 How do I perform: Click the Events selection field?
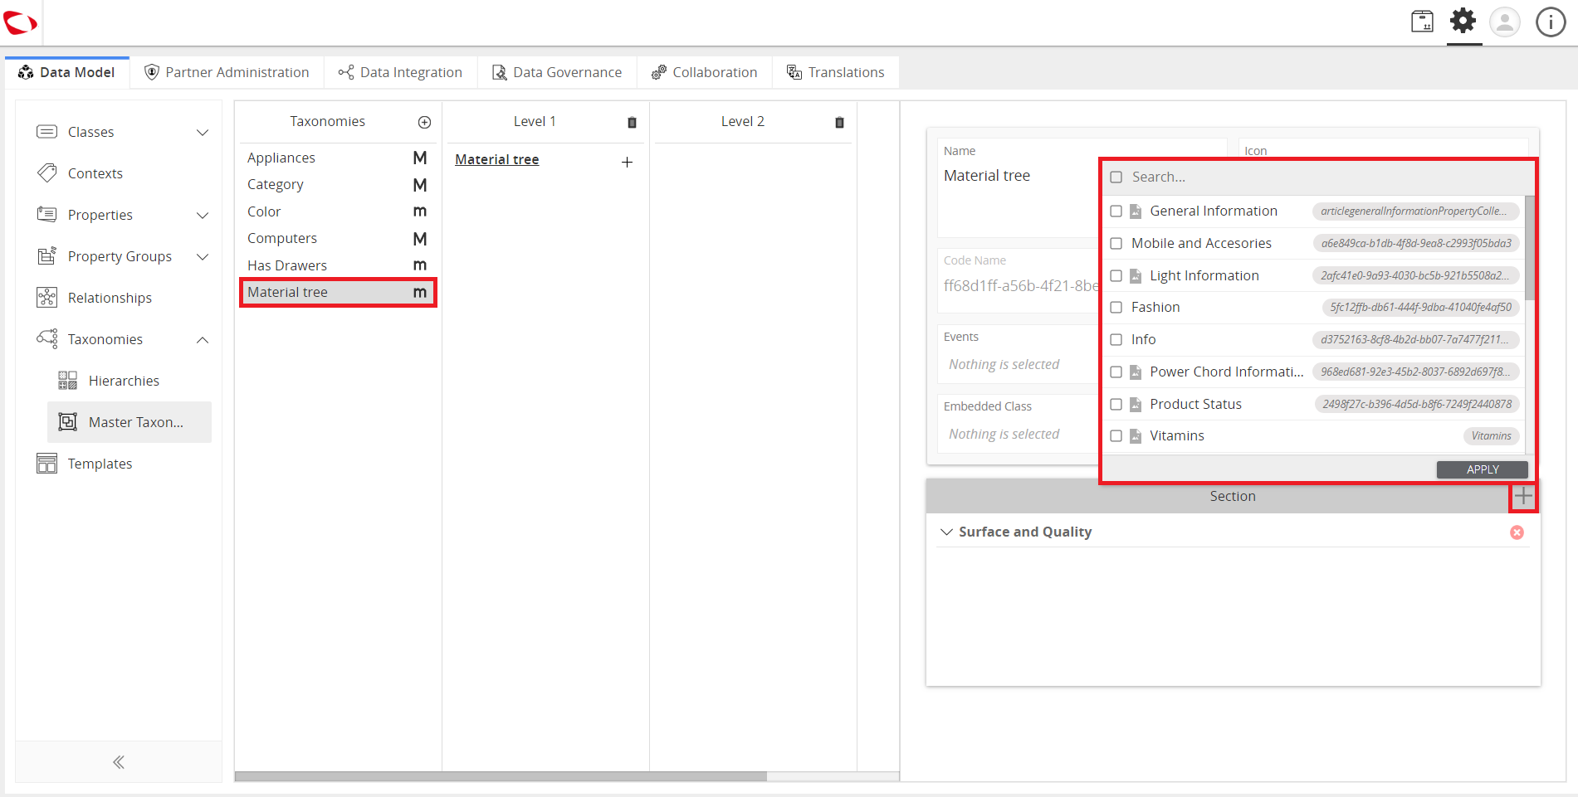pyautogui.click(x=1019, y=365)
